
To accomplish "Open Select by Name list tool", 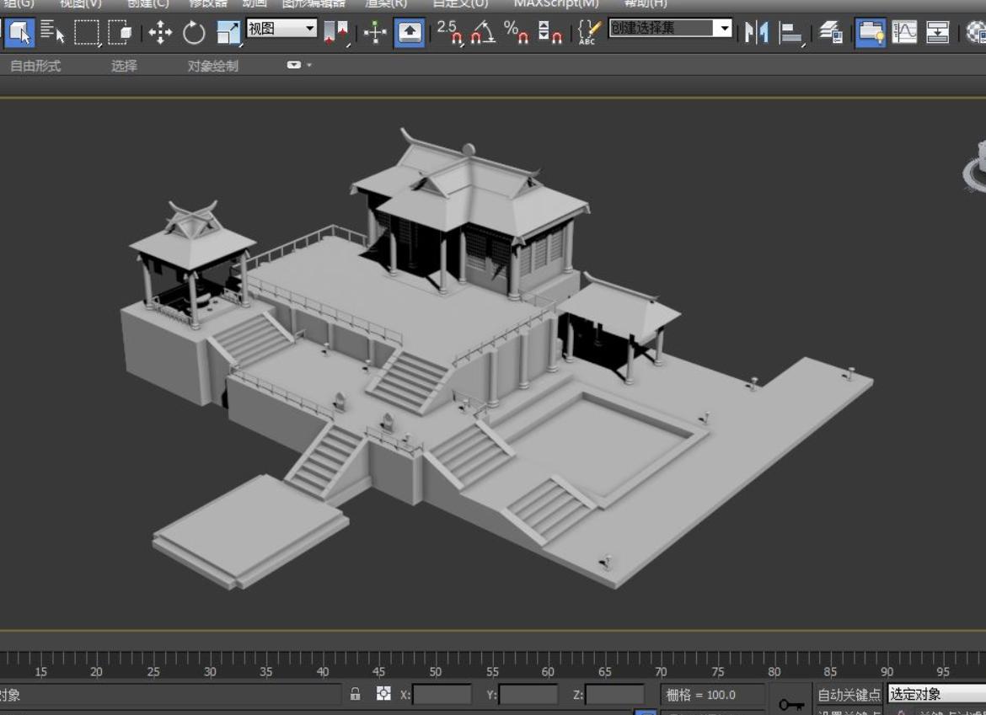I will coord(52,33).
